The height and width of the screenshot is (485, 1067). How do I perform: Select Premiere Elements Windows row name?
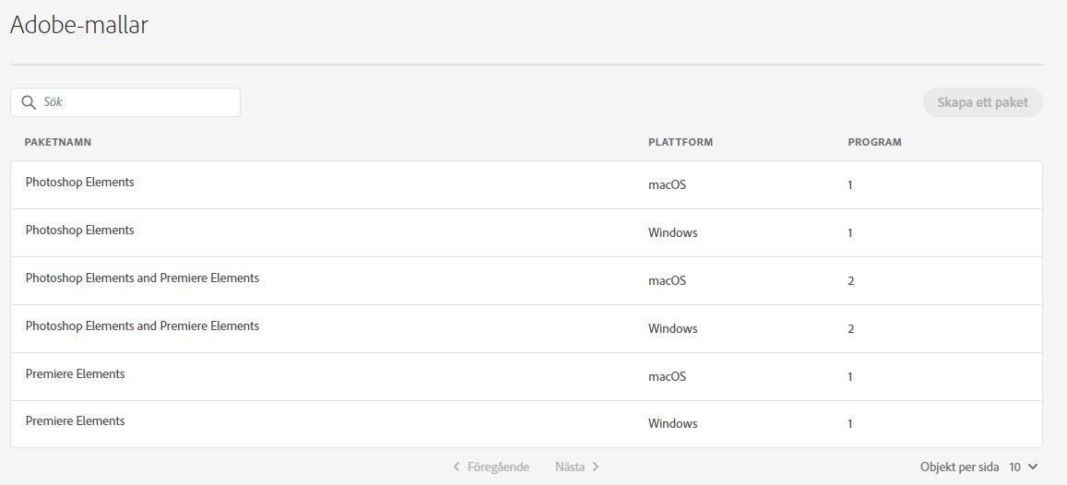pyautogui.click(x=75, y=420)
